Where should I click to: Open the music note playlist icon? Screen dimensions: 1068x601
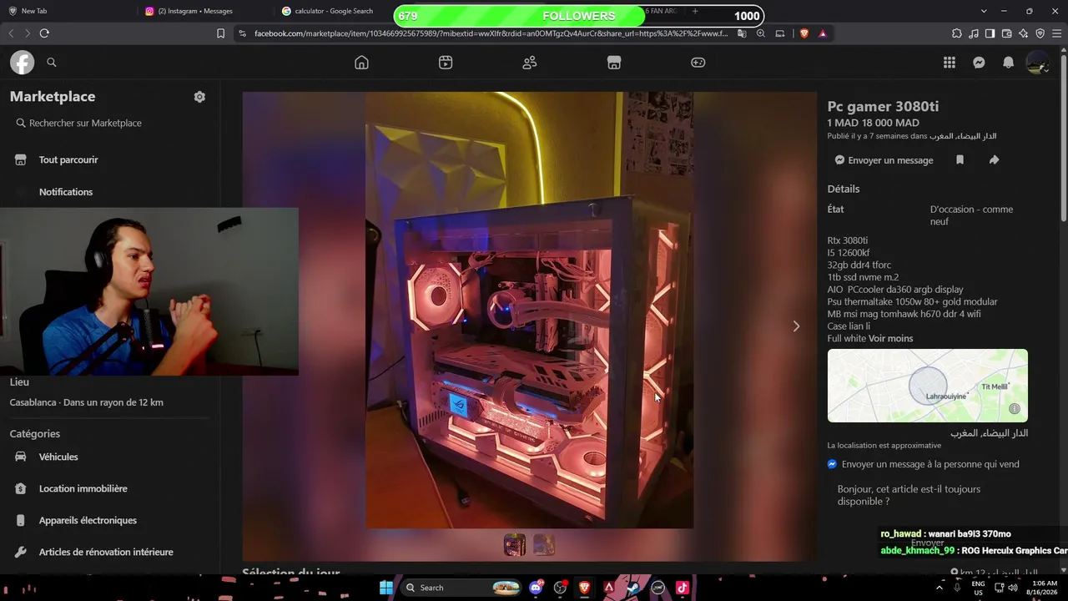tap(974, 33)
